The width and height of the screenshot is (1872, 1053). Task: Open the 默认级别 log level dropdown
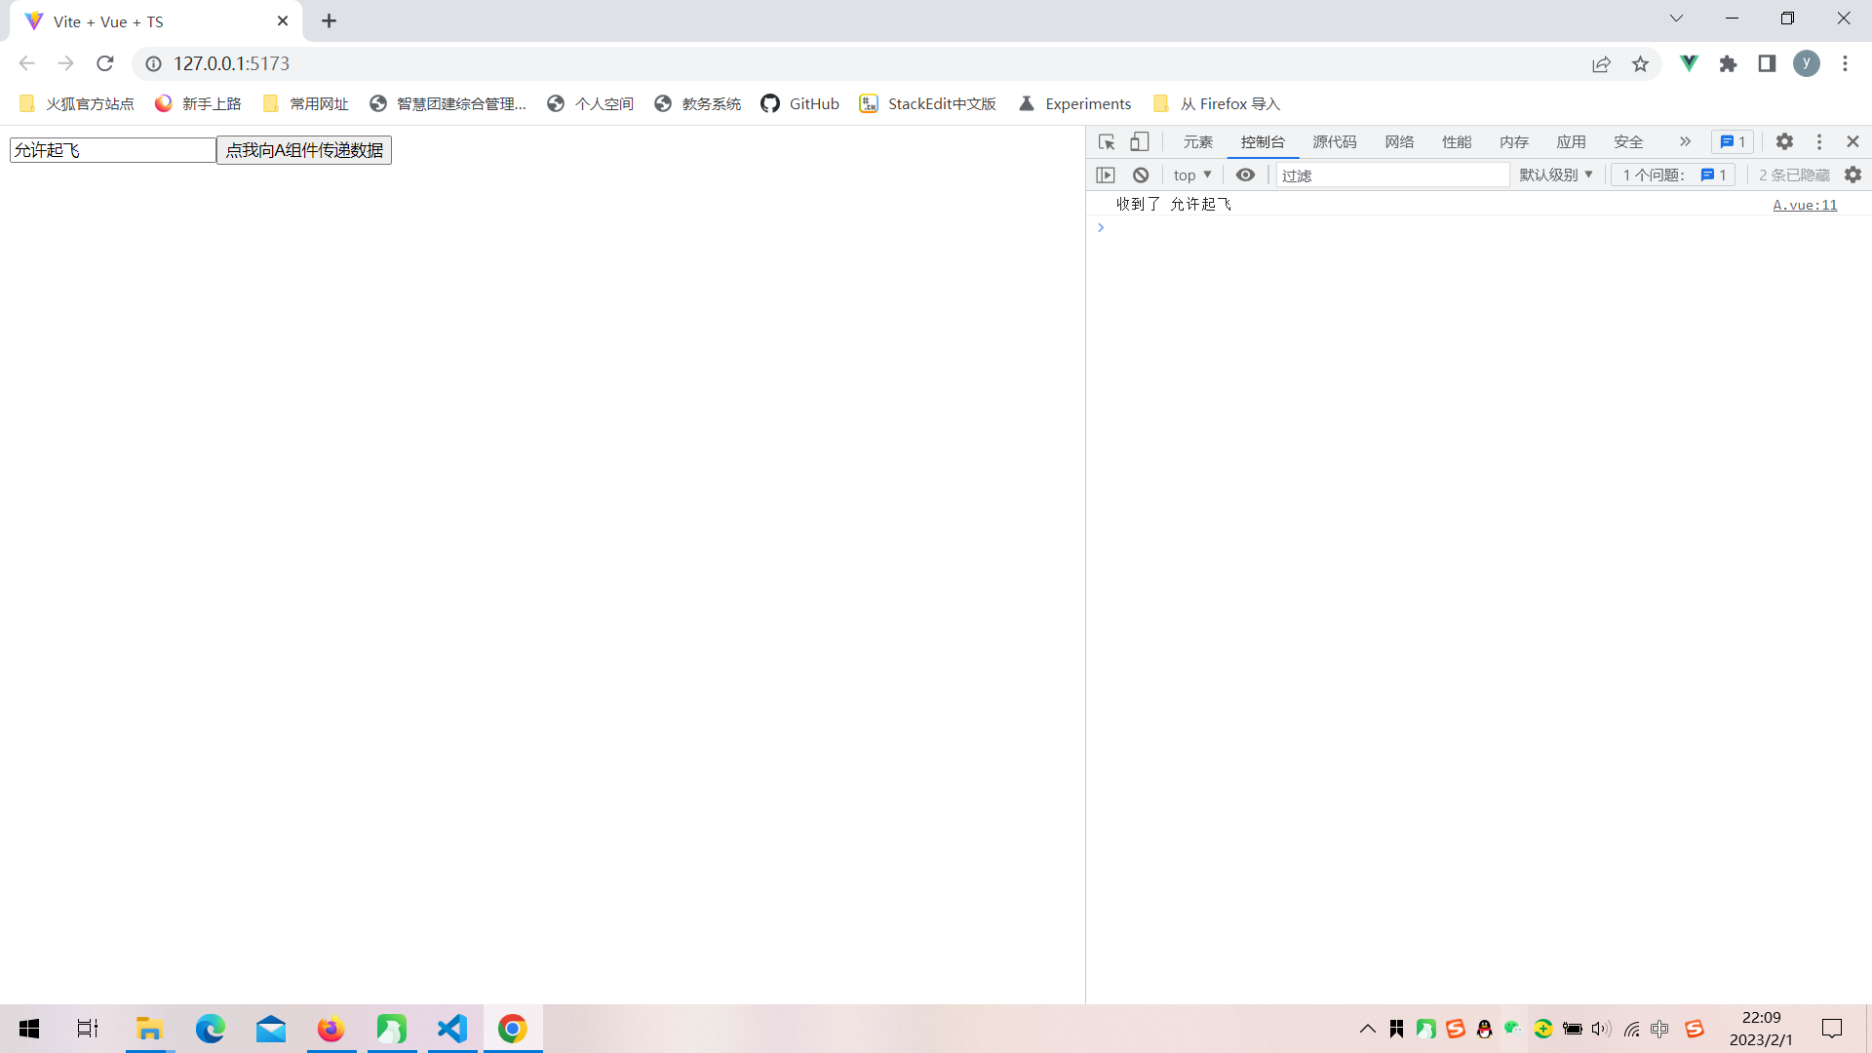tap(1555, 175)
